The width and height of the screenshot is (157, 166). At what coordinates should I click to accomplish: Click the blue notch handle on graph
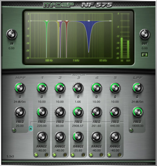[89, 21]
